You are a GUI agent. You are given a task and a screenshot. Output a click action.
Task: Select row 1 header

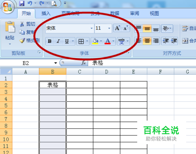click(6, 78)
